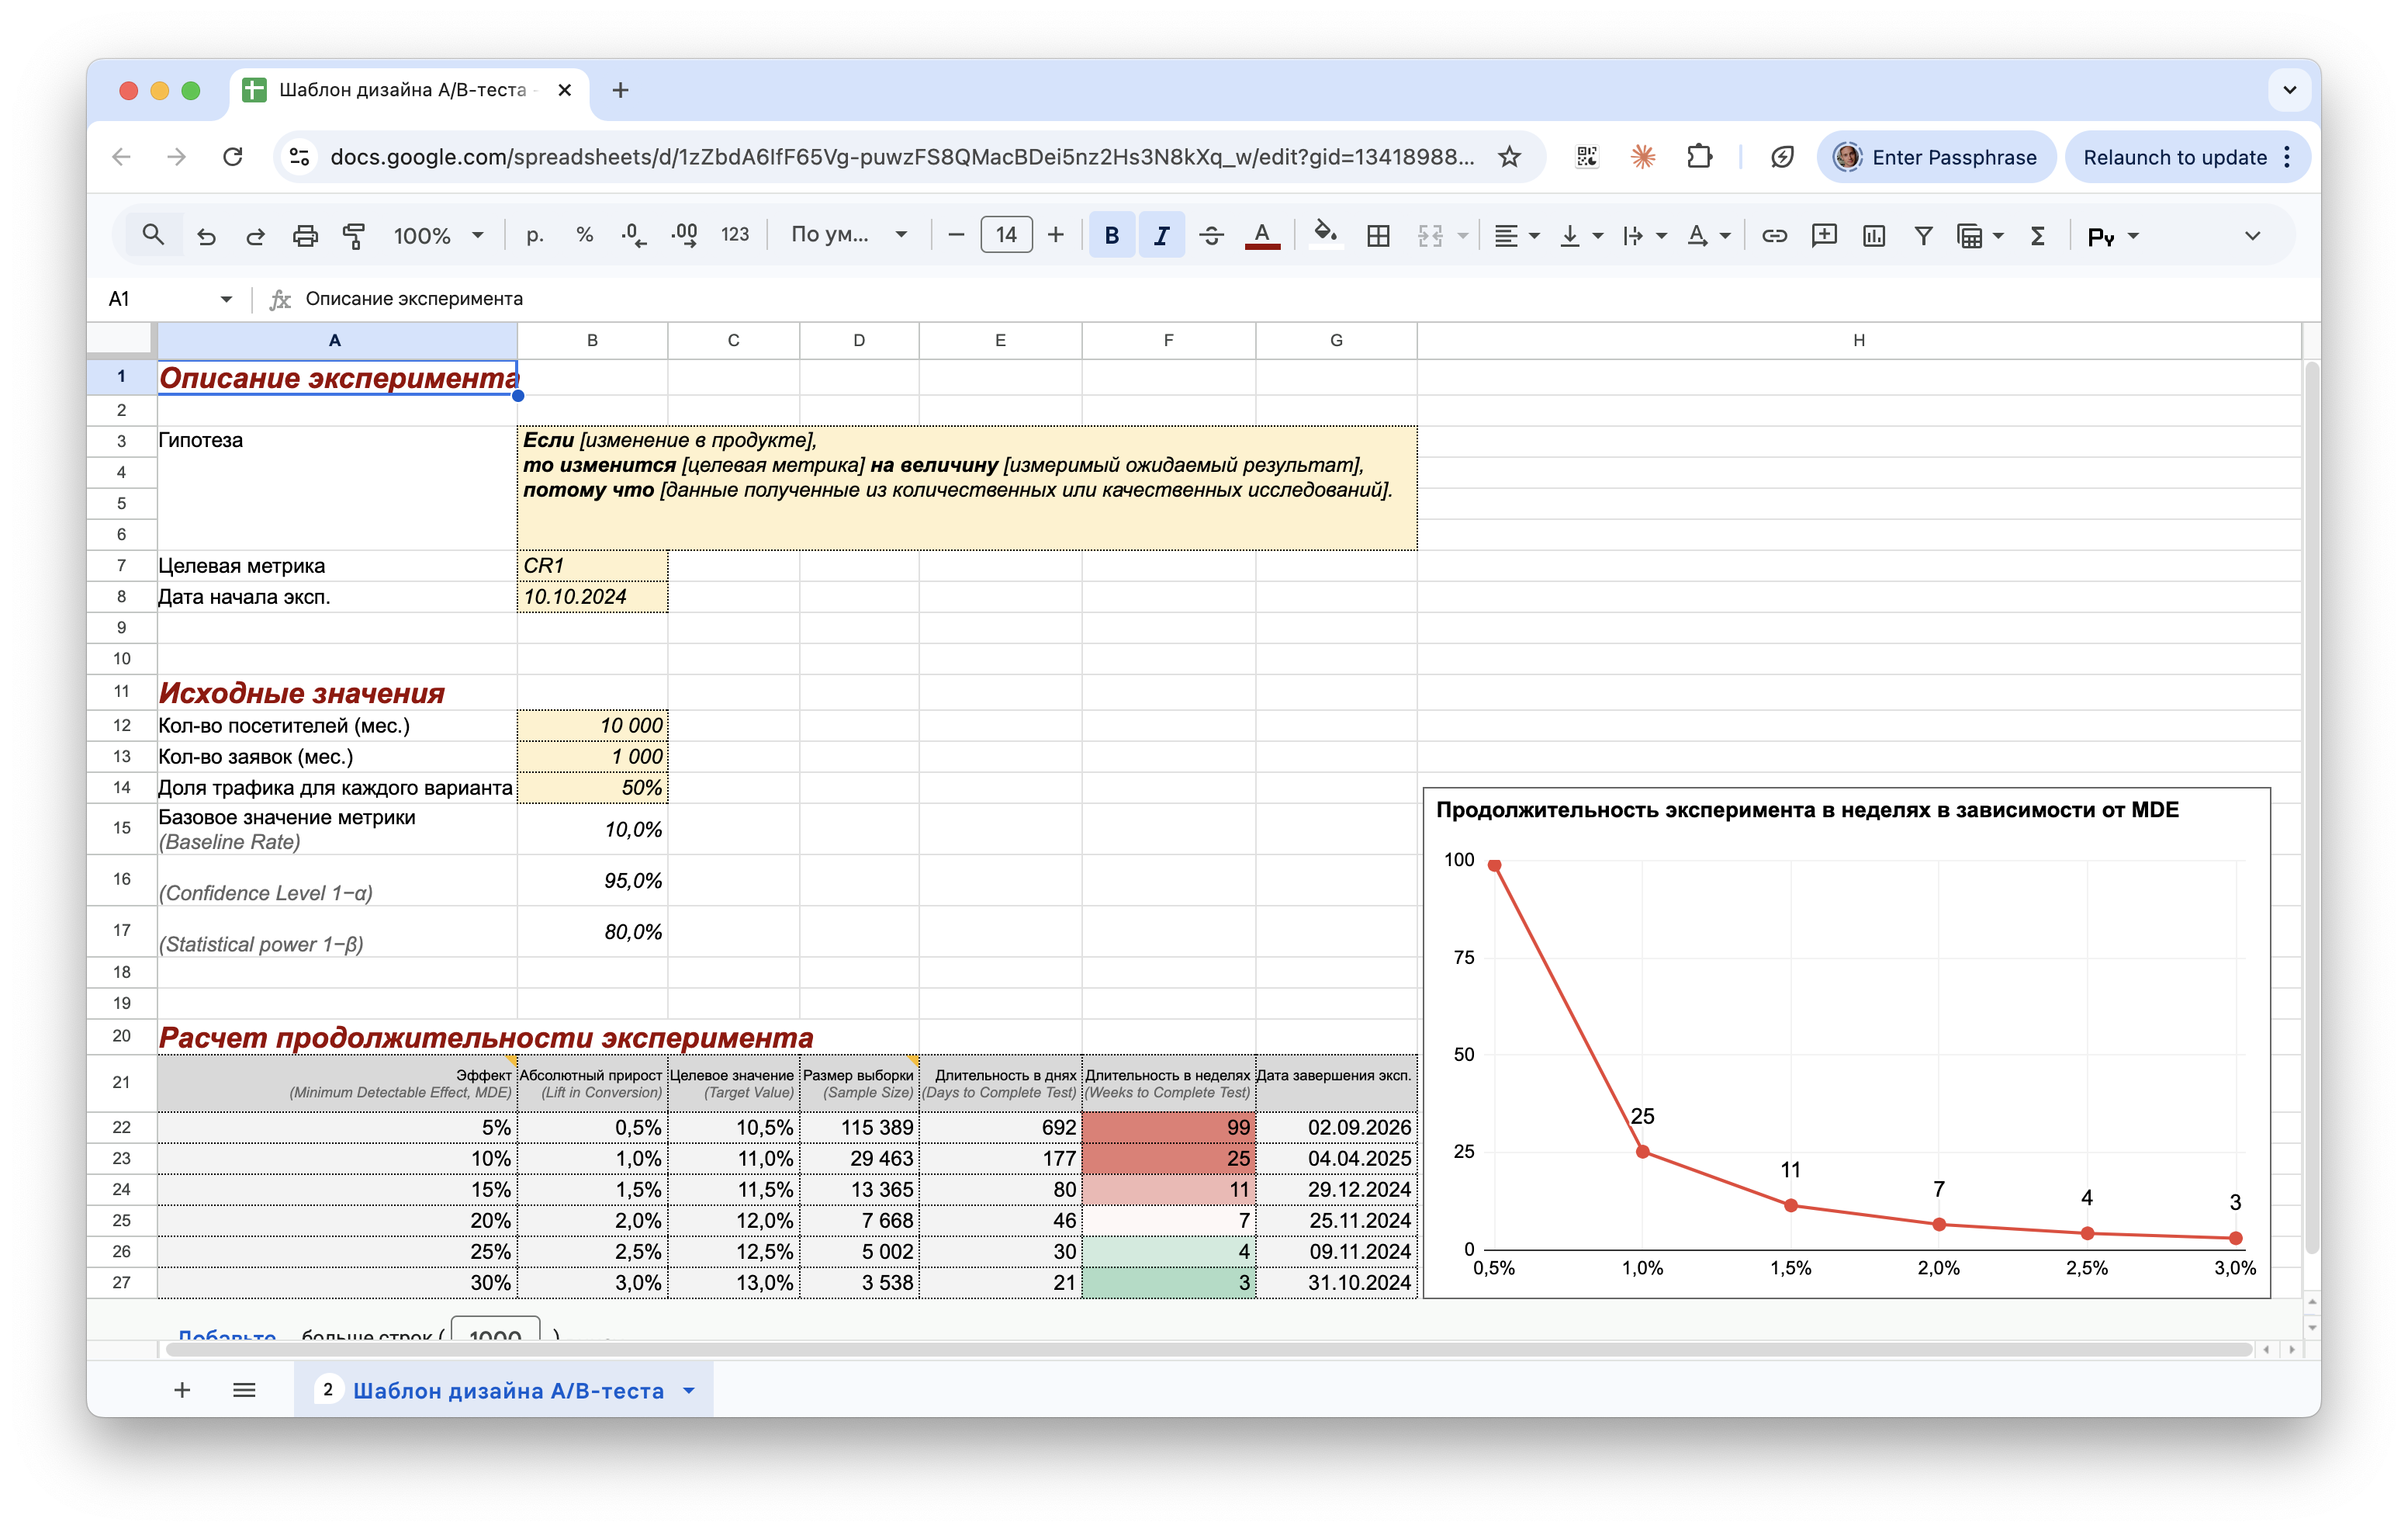2408x1532 pixels.
Task: Click the Добавьте link below table
Action: click(x=227, y=1335)
